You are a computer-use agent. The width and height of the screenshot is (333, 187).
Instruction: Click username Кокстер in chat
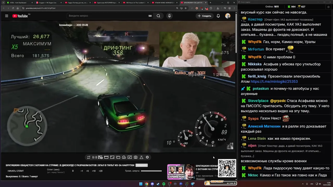pyautogui.click(x=255, y=19)
